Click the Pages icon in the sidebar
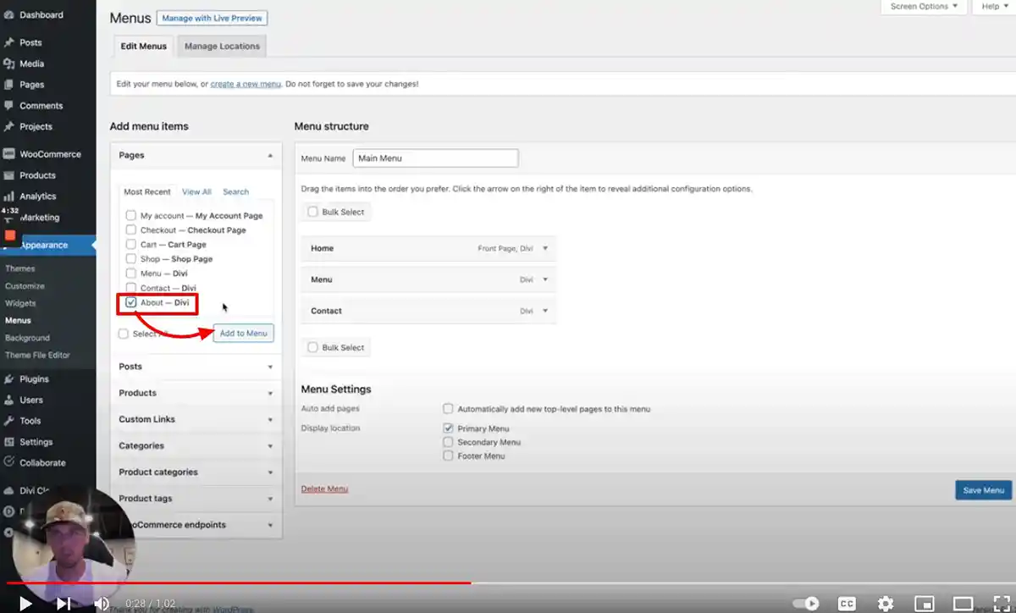This screenshot has width=1016, height=613. [8, 85]
